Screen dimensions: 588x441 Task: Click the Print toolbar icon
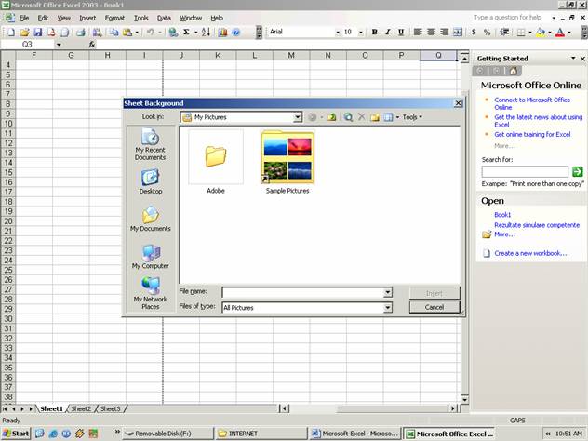[x=81, y=33]
